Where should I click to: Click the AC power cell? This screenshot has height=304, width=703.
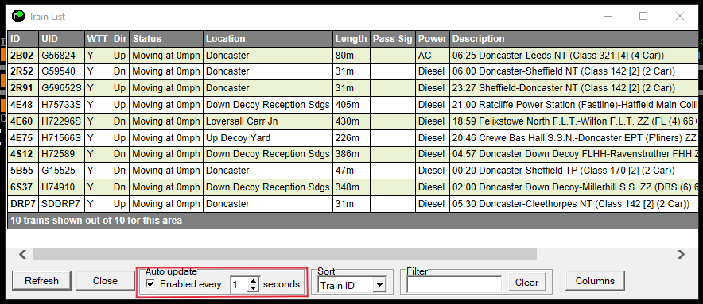coord(433,56)
